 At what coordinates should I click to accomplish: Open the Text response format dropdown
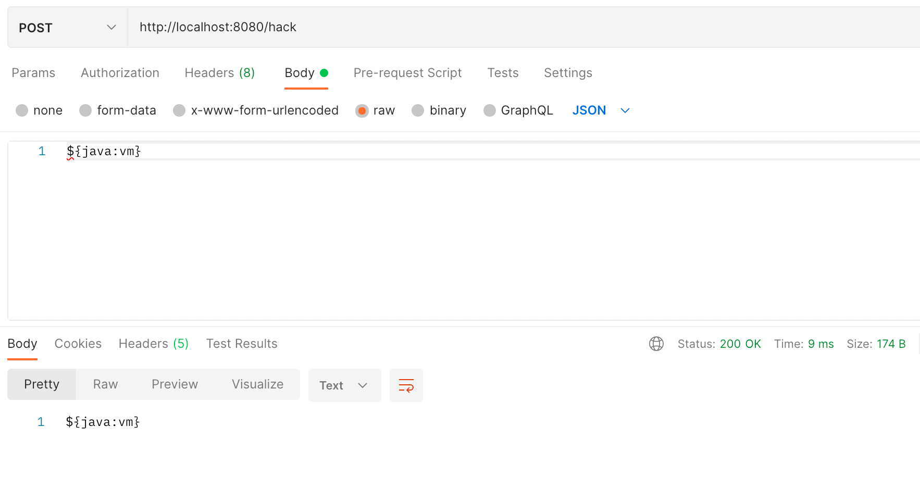coord(344,385)
